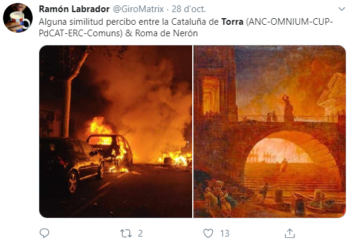View the like count of 13
Image resolution: width=353 pixels, height=242 pixels.
pos(225,234)
